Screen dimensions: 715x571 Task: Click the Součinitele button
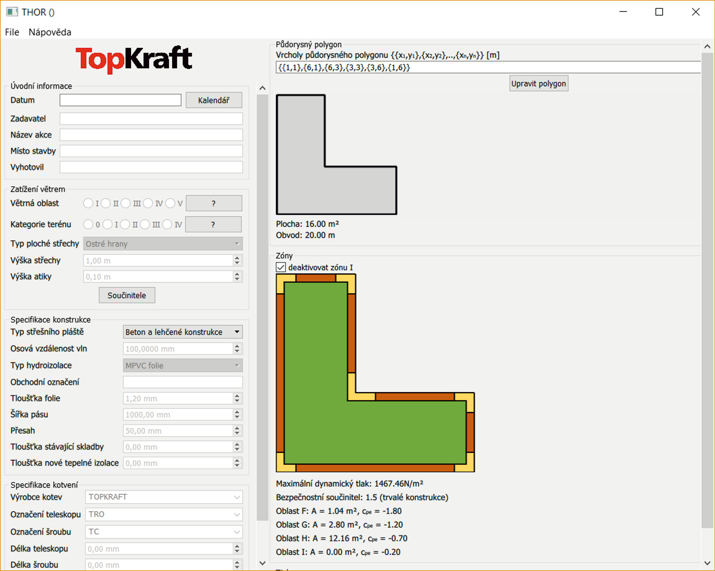127,295
